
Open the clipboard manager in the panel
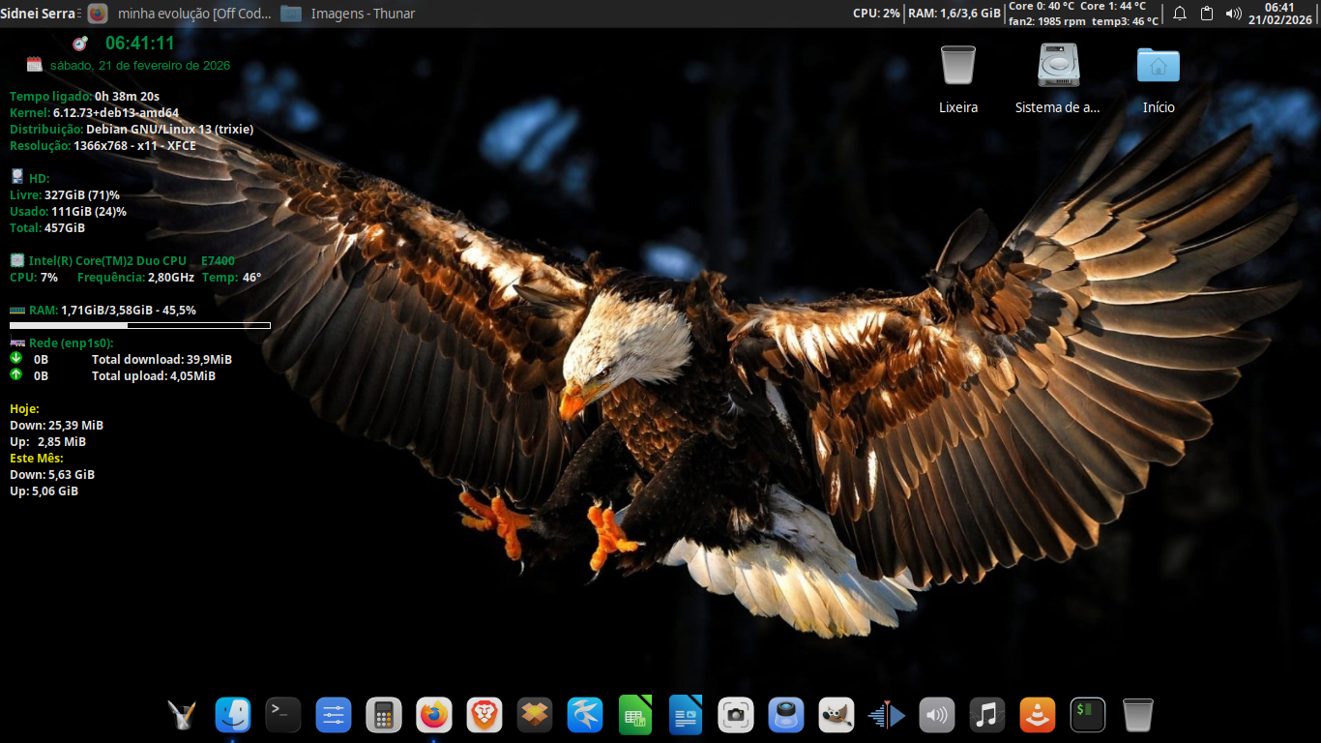click(x=1207, y=14)
